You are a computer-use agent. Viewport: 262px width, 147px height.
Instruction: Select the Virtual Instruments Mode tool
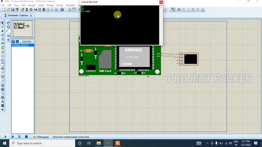pos(2,77)
